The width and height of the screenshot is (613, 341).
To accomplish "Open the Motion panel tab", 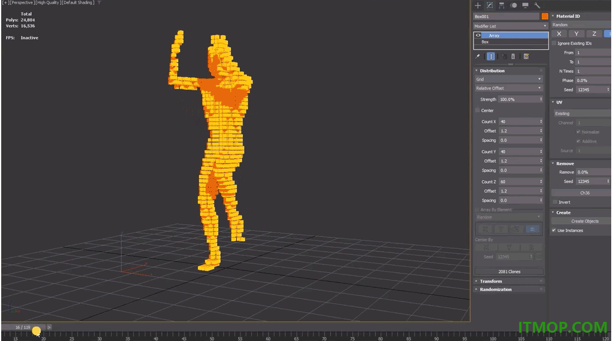I will tap(514, 5).
